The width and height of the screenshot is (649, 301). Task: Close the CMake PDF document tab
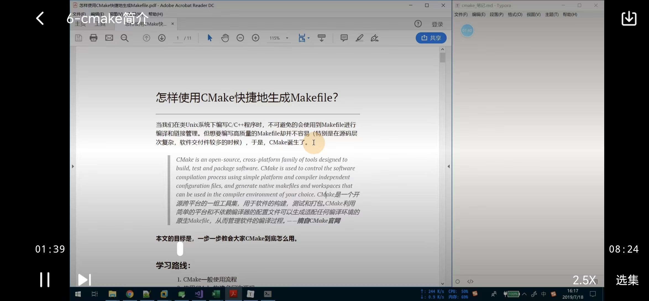[173, 24]
